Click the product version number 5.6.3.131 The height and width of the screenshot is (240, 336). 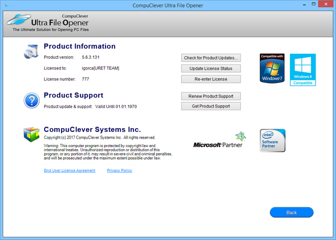(x=92, y=57)
